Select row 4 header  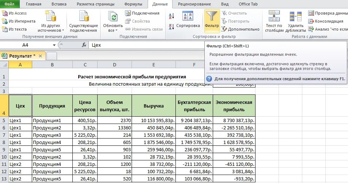point(4,106)
